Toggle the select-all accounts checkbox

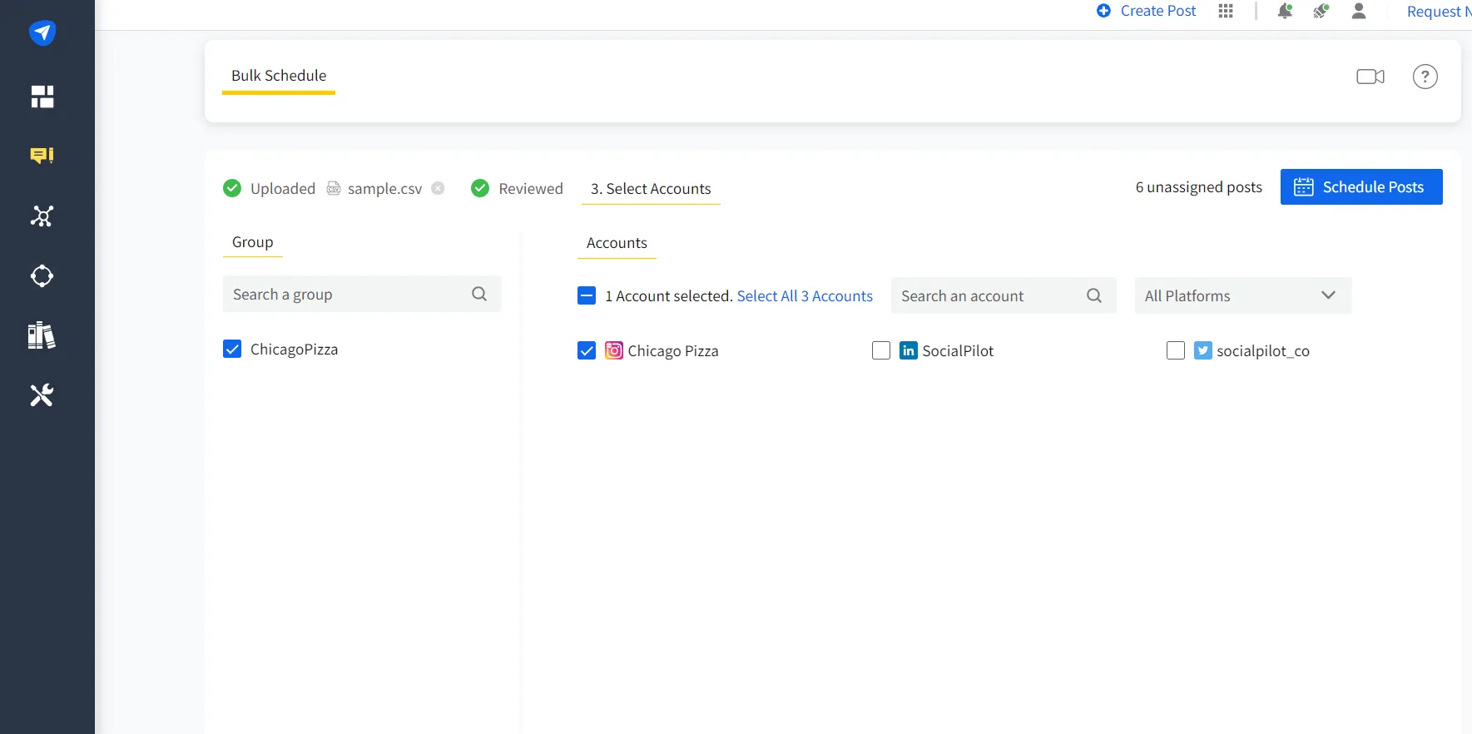pyautogui.click(x=587, y=295)
